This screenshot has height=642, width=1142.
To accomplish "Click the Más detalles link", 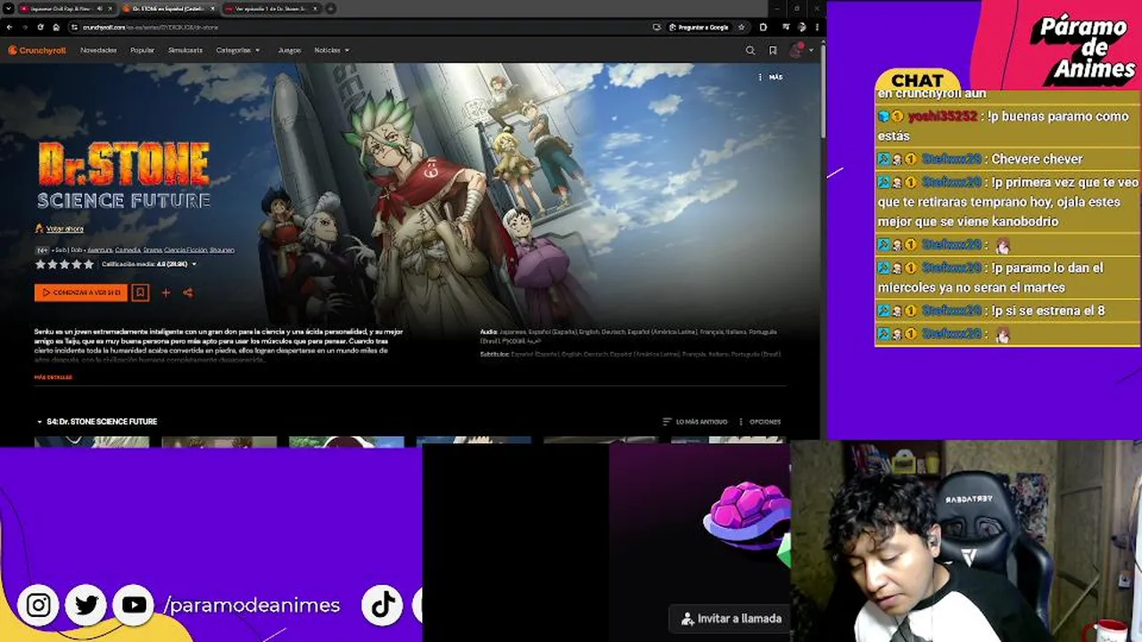I will 53,377.
